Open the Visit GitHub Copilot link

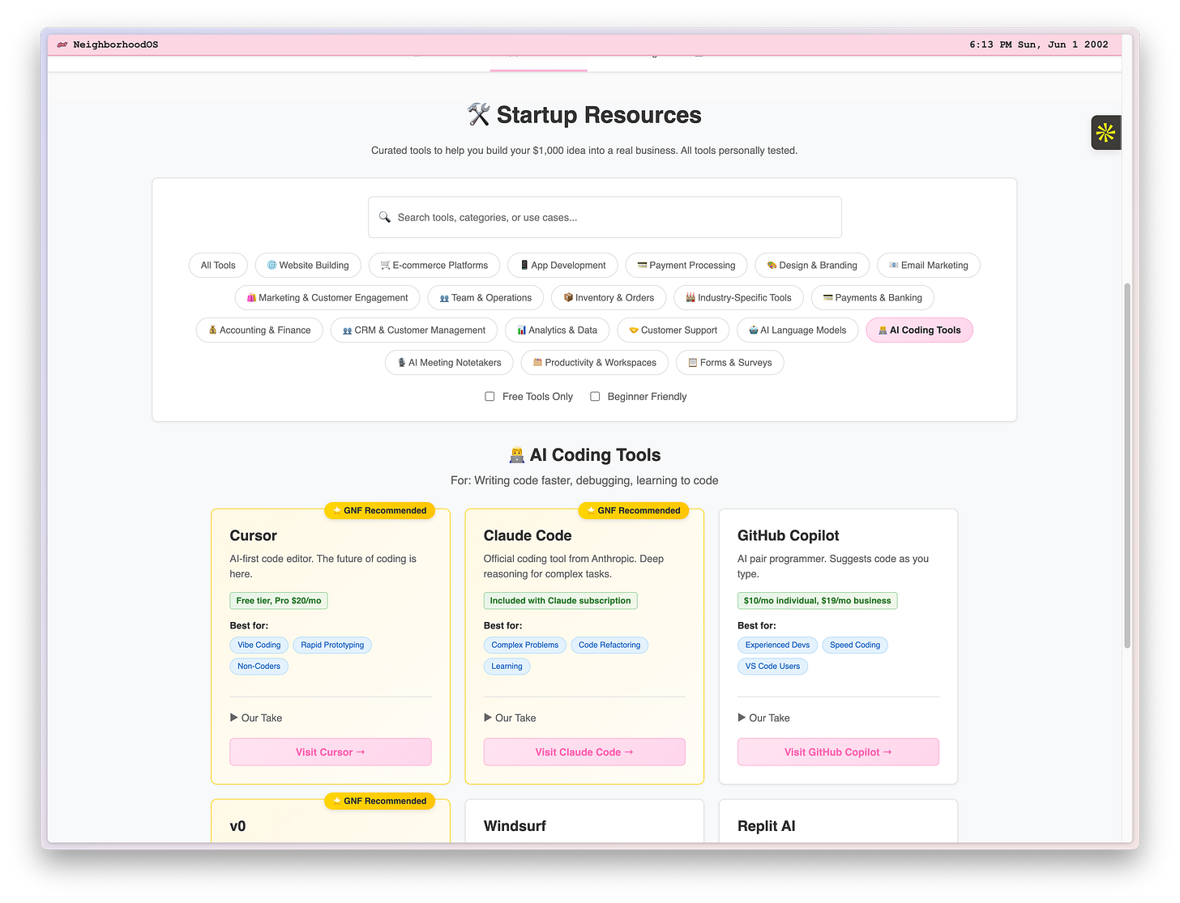pyautogui.click(x=838, y=752)
